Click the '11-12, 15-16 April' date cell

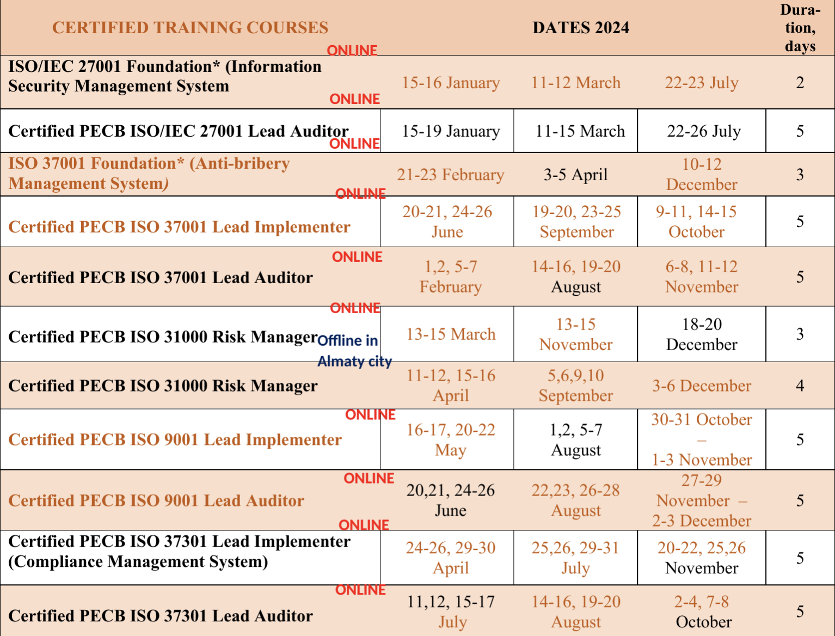tap(451, 386)
